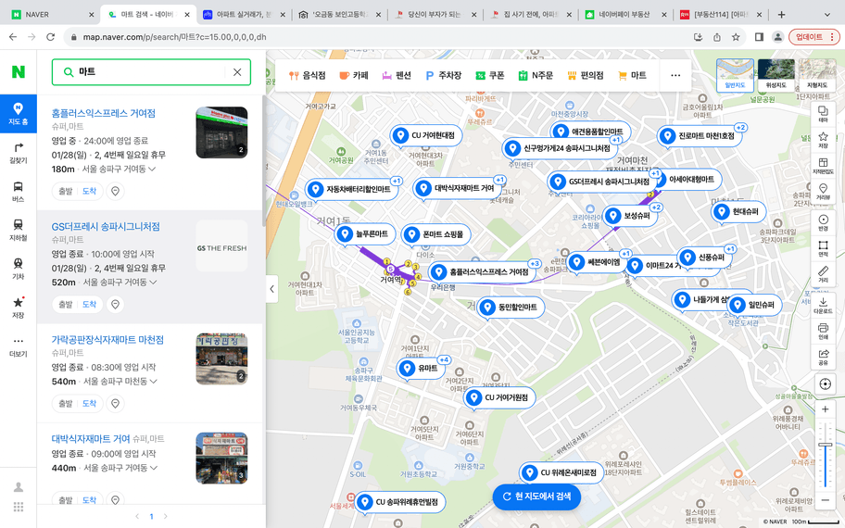
Task: Open 지도 홈 map home in sidebar
Action: [19, 114]
